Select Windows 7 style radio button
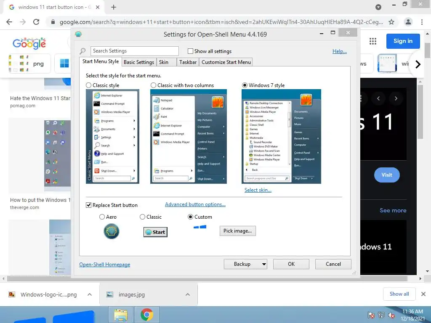Image resolution: width=431 pixels, height=323 pixels. pyautogui.click(x=245, y=85)
